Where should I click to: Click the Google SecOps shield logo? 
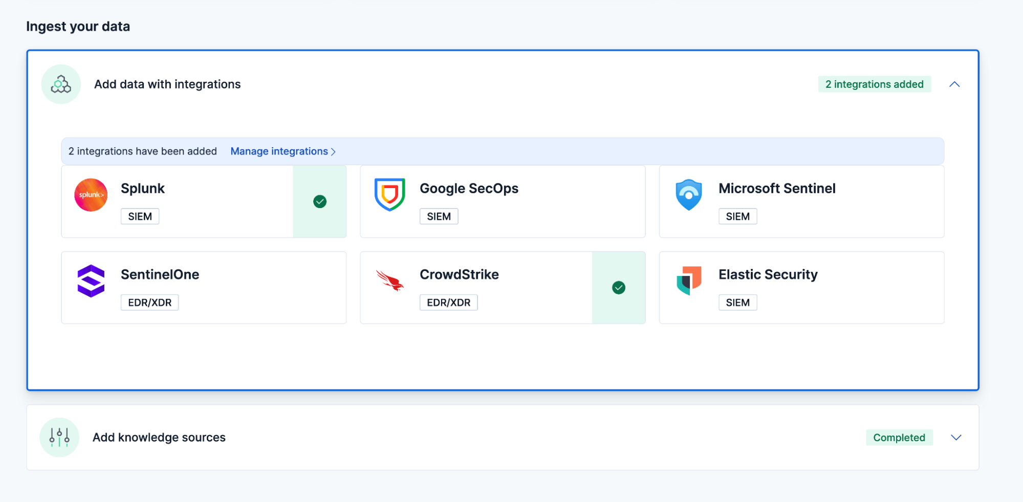(390, 194)
